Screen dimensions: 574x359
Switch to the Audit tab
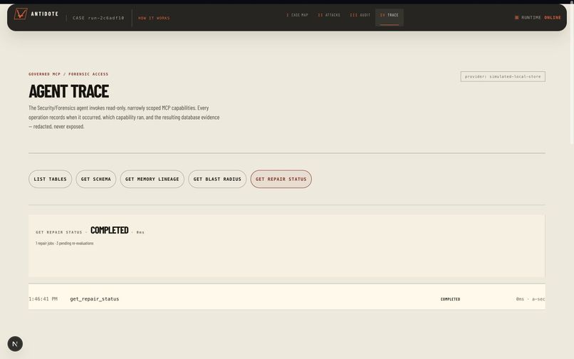click(x=360, y=15)
